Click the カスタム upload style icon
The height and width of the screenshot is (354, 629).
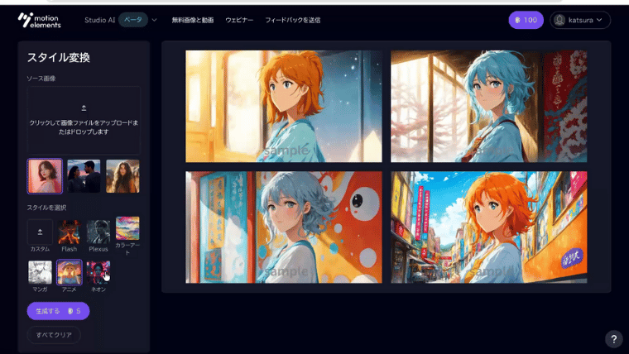40,232
